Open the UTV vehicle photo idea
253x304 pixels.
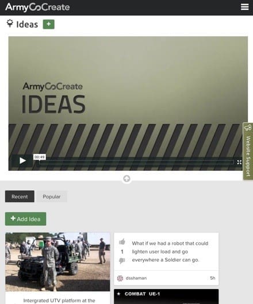pos(57,261)
